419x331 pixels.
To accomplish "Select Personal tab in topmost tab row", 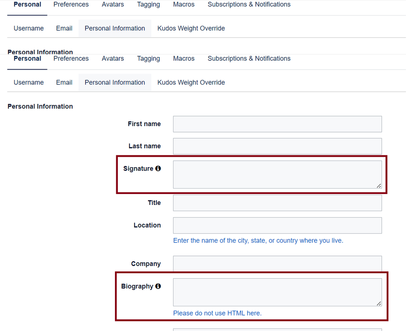I will tap(27, 5).
